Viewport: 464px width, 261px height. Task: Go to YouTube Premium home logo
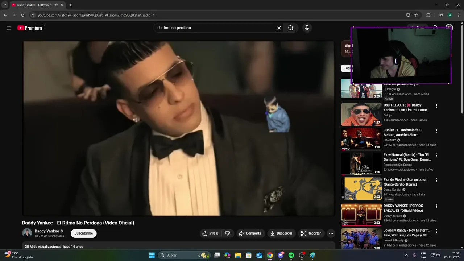coord(30,28)
